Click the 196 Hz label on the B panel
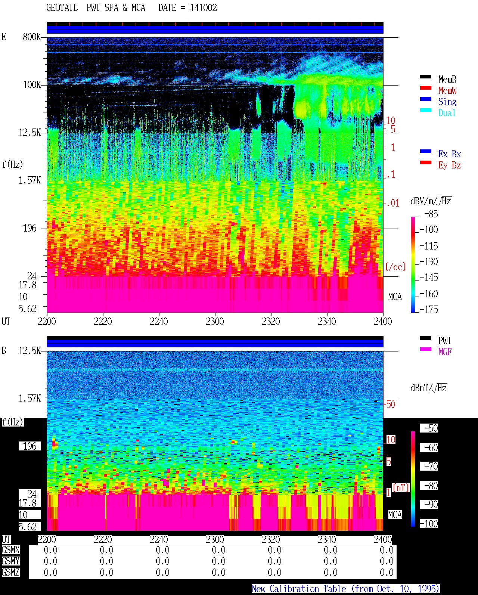Screen dimensions: 478x595 click(30, 446)
